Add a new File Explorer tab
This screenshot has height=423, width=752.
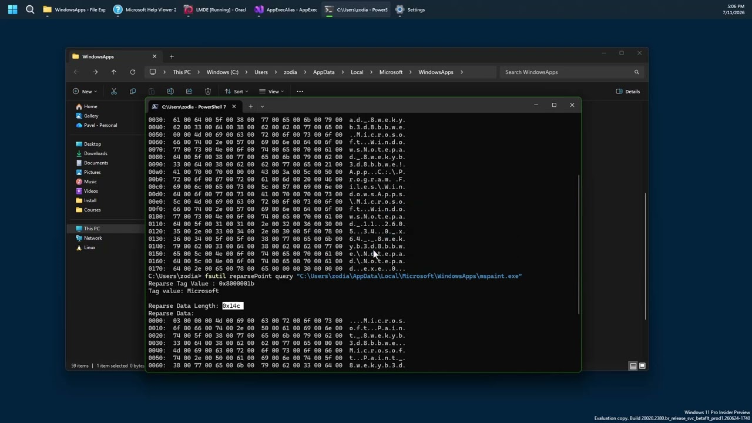[x=172, y=56]
